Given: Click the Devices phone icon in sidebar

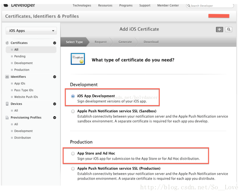Looking at the screenshot, I should pyautogui.click(x=7, y=104).
